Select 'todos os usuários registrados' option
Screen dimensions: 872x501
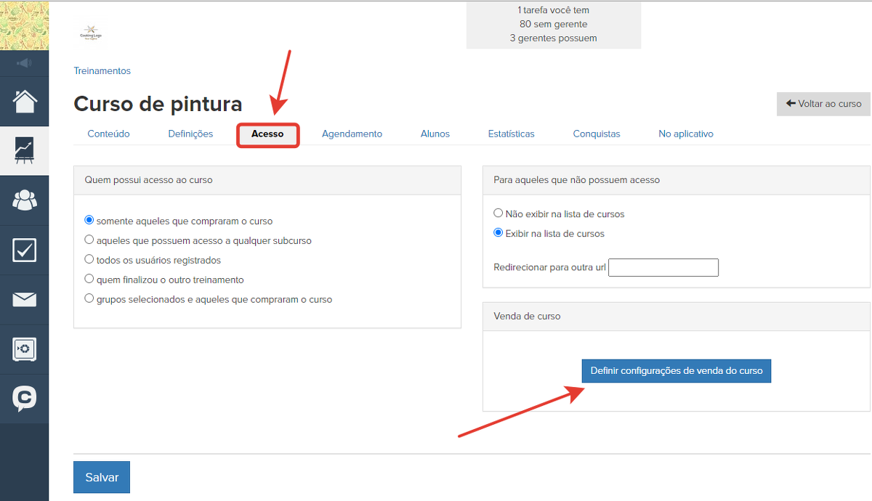point(89,259)
